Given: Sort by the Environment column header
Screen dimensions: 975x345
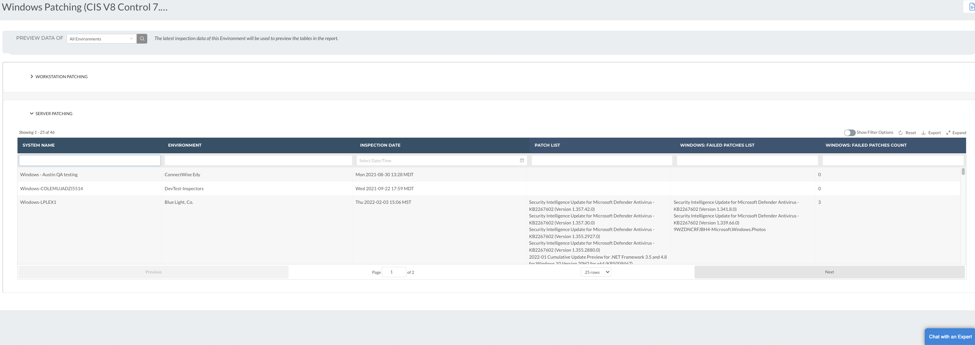Looking at the screenshot, I should coord(185,145).
